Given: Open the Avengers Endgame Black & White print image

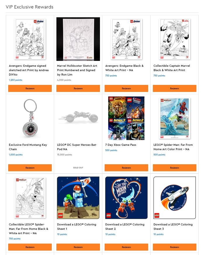Looking at the screenshot, I should pos(126,39).
